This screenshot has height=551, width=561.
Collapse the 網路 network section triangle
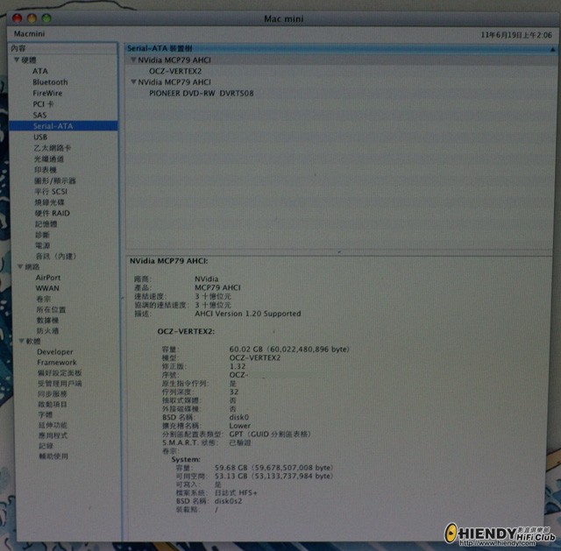20,266
